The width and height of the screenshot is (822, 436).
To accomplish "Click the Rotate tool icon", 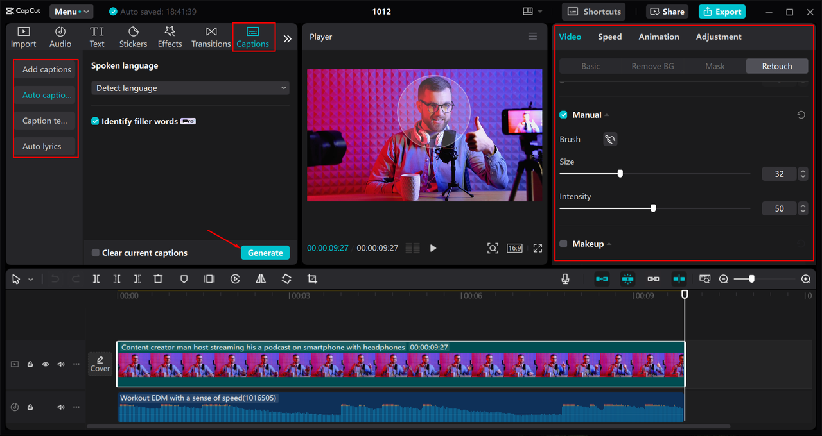I will 286,279.
